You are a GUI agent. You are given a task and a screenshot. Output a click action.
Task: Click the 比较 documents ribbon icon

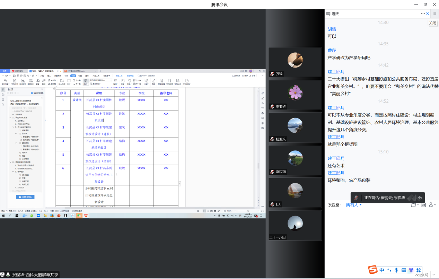point(147,81)
